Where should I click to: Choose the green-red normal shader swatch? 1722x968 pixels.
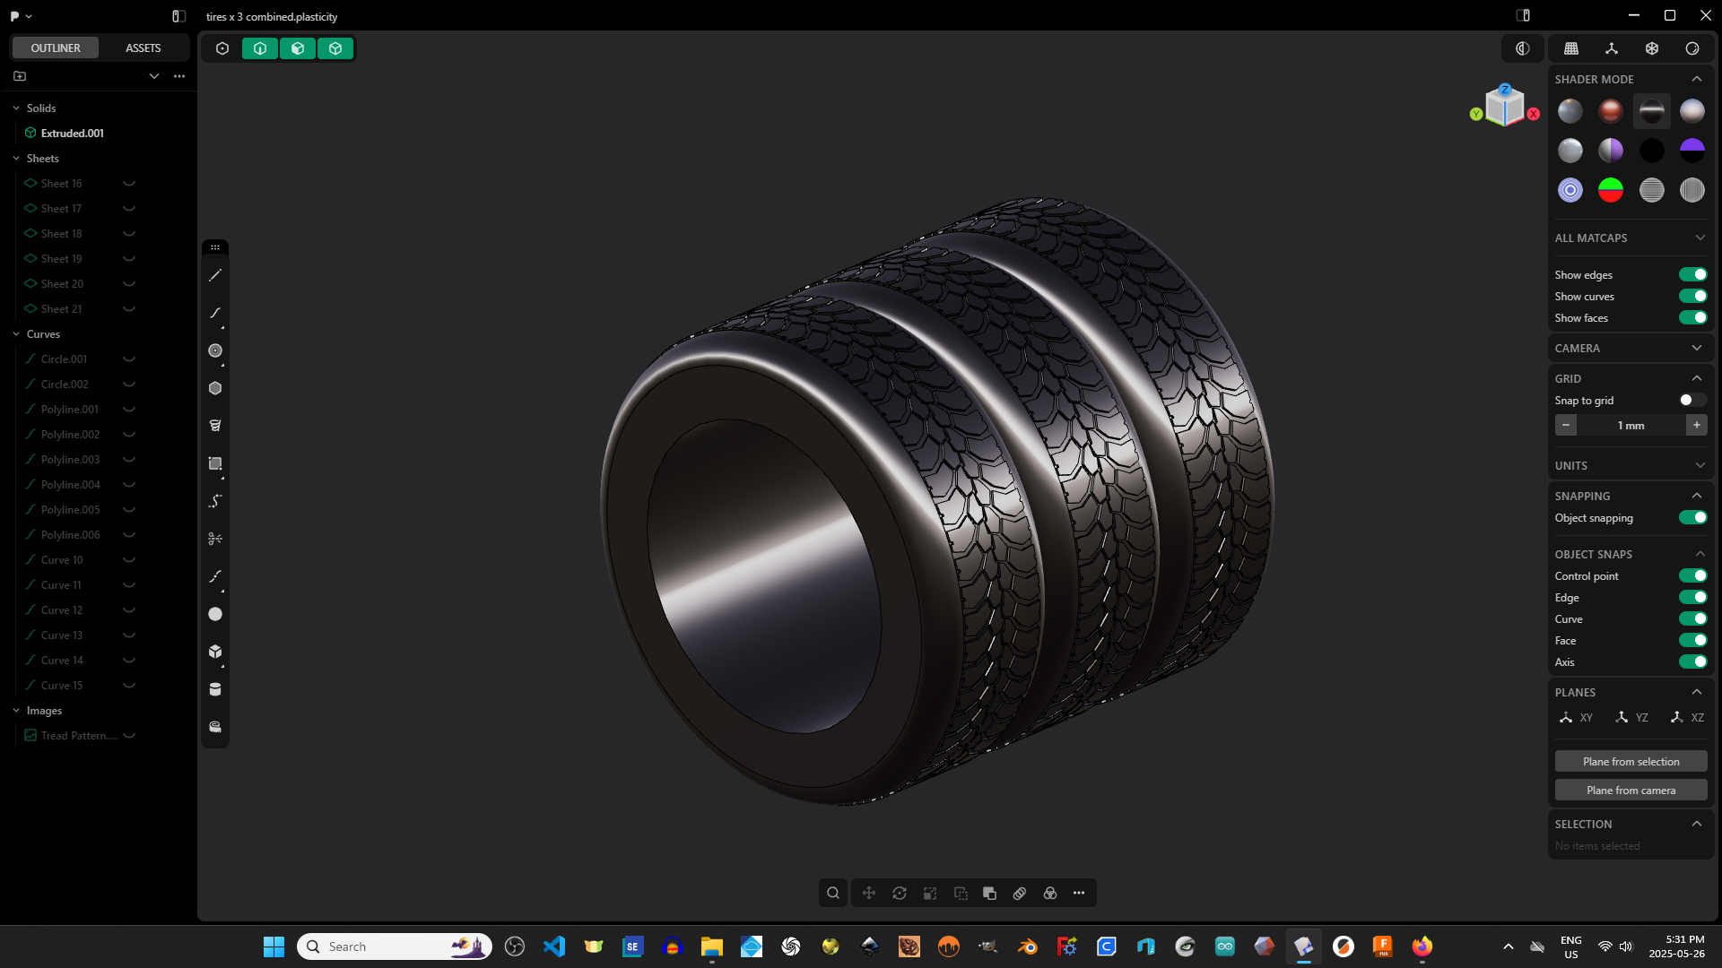click(1611, 190)
